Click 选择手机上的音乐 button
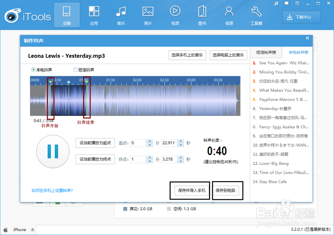 pos(187,55)
